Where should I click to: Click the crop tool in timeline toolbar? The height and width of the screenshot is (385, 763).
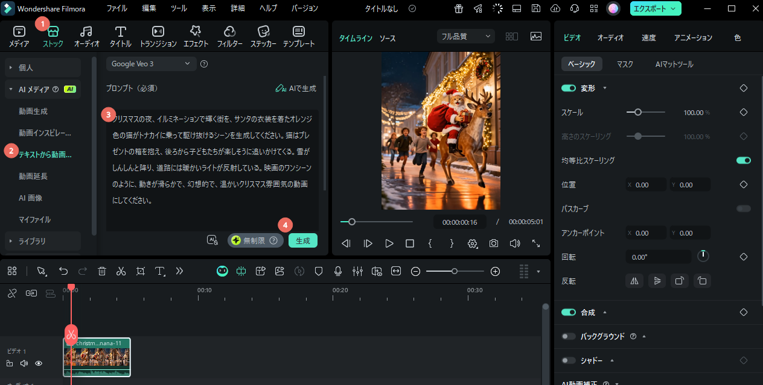[140, 271]
